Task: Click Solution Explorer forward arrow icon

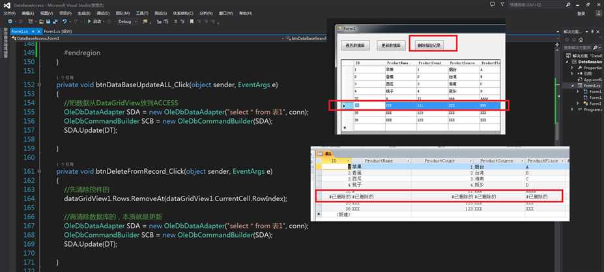Action: pyautogui.click(x=574, y=40)
